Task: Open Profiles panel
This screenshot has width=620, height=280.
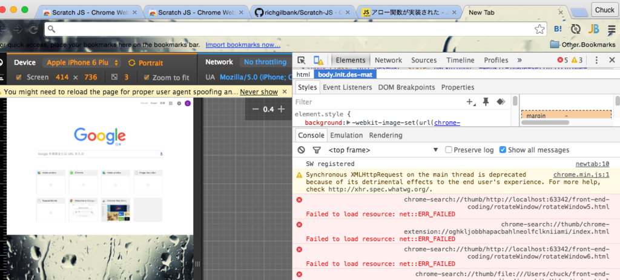Action: pyautogui.click(x=496, y=60)
